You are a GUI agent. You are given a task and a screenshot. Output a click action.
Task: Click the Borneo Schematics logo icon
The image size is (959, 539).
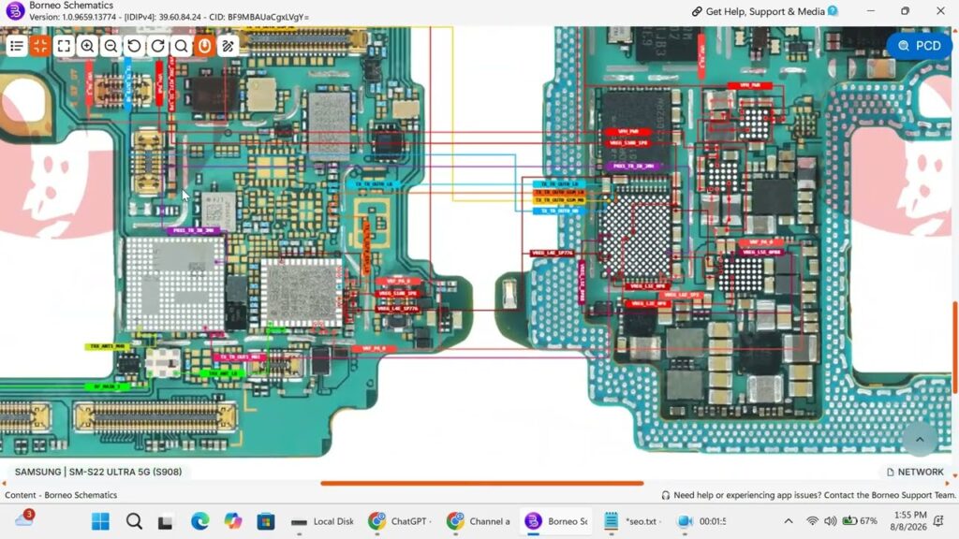15,10
